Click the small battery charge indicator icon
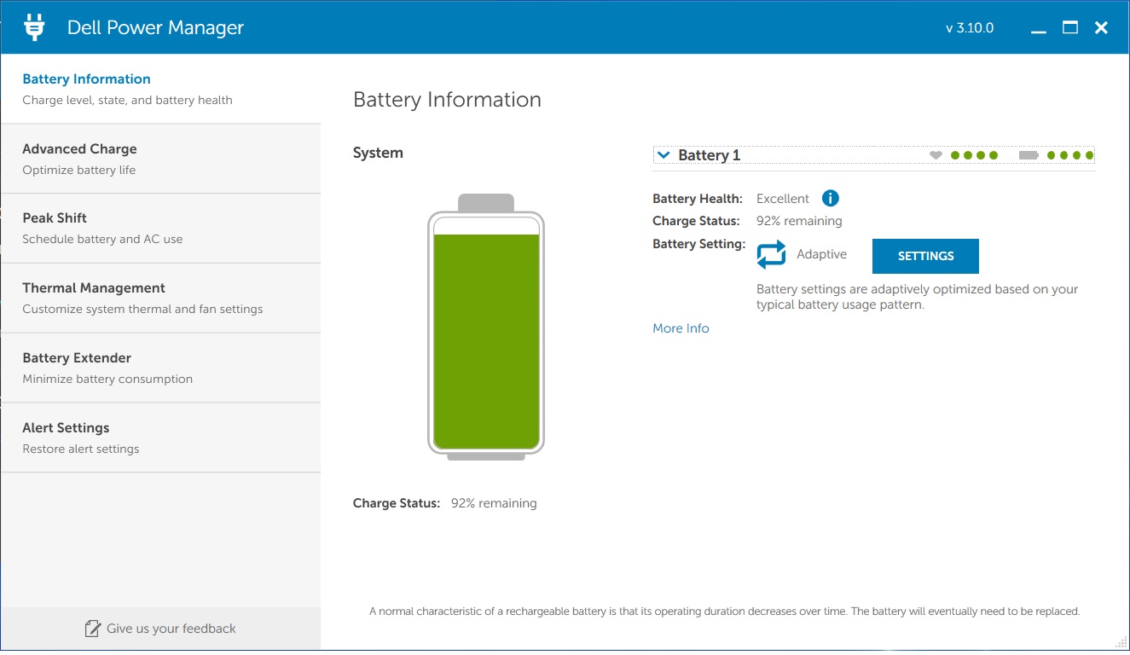Screen dimensions: 1130x655 click(x=1029, y=155)
